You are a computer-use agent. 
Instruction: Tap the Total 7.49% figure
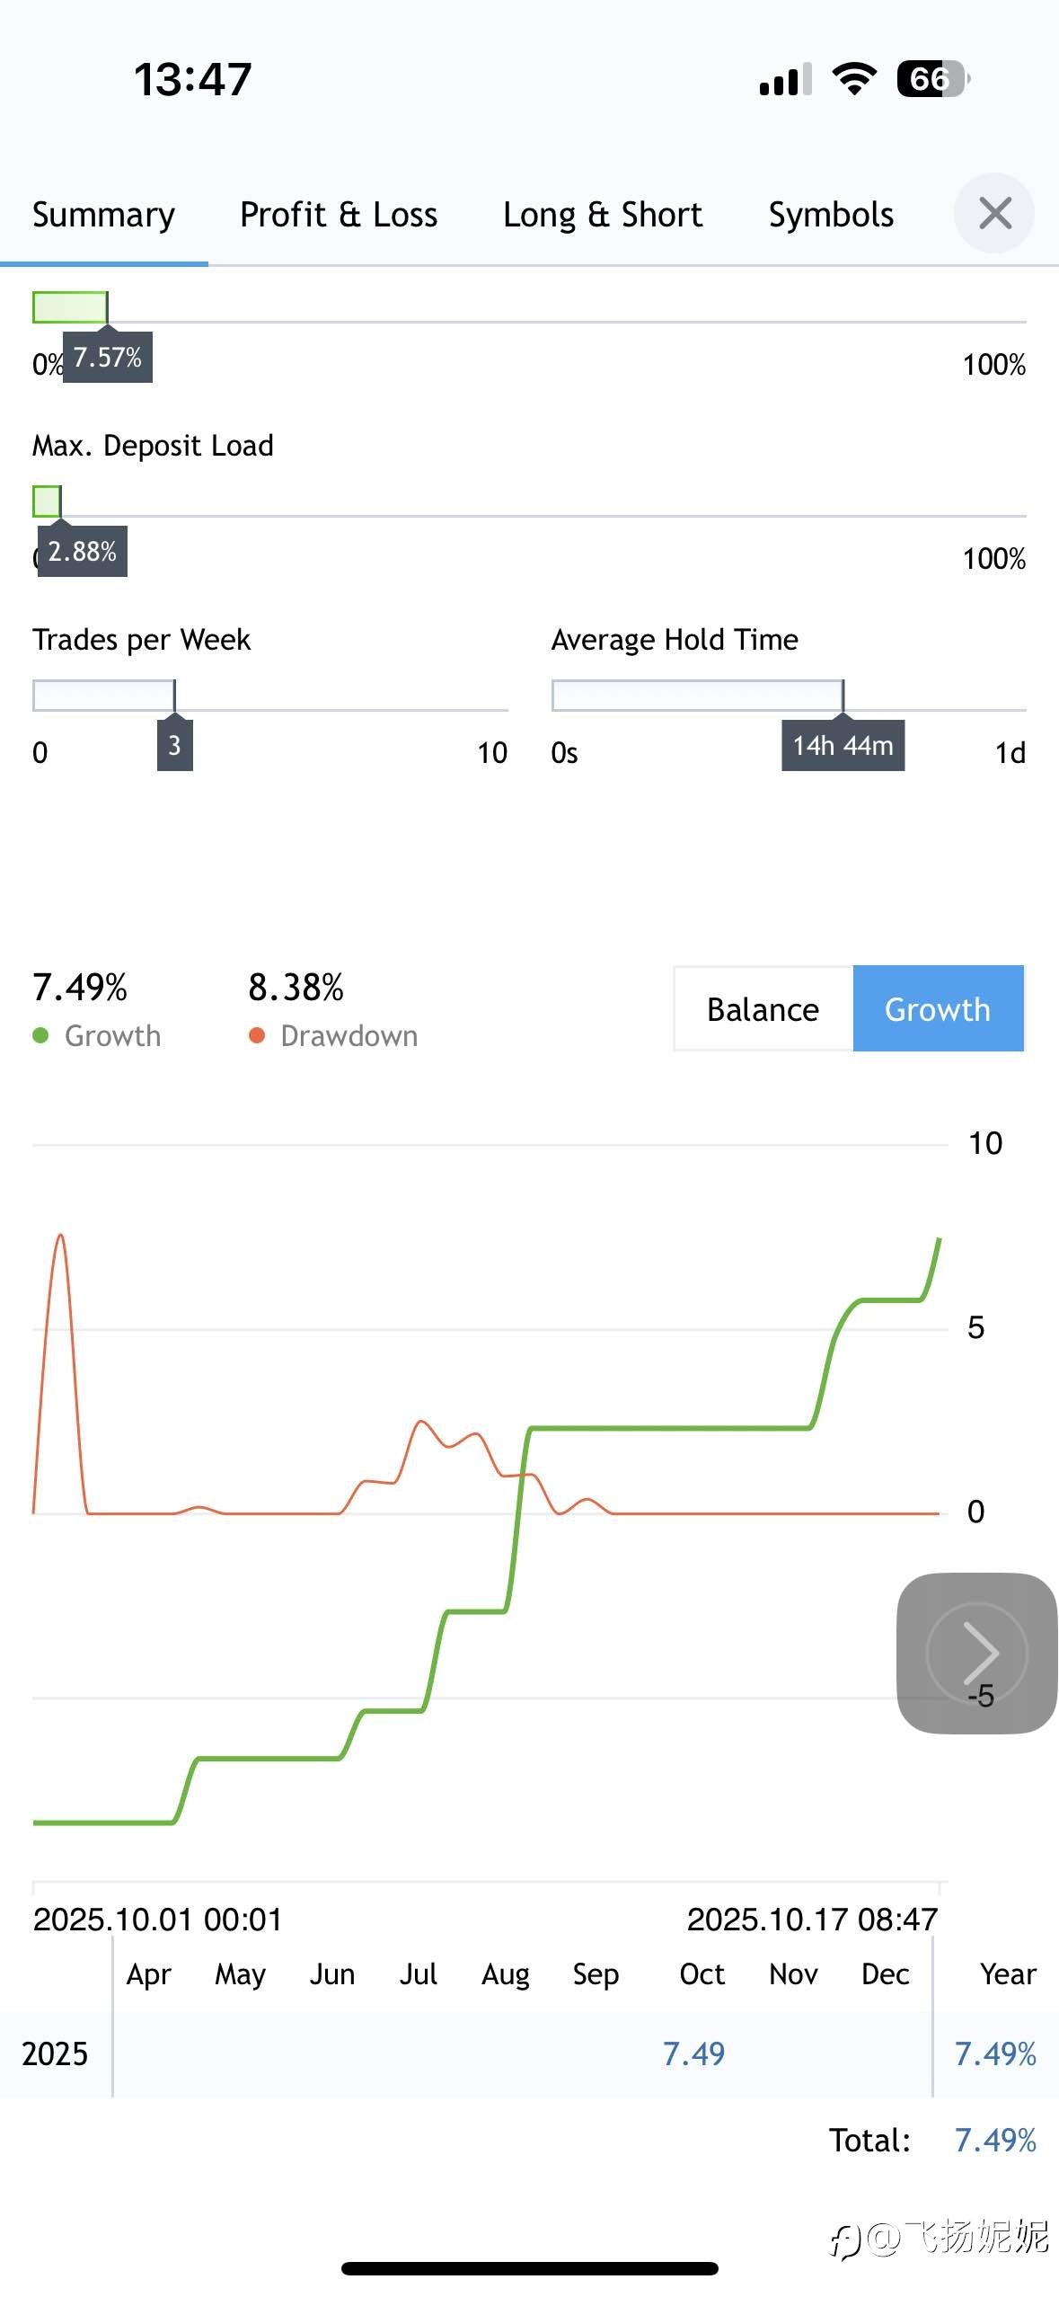(x=995, y=2140)
